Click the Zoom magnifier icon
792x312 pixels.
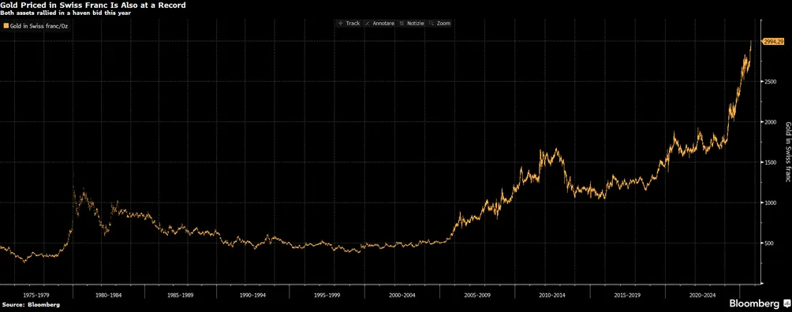[431, 24]
